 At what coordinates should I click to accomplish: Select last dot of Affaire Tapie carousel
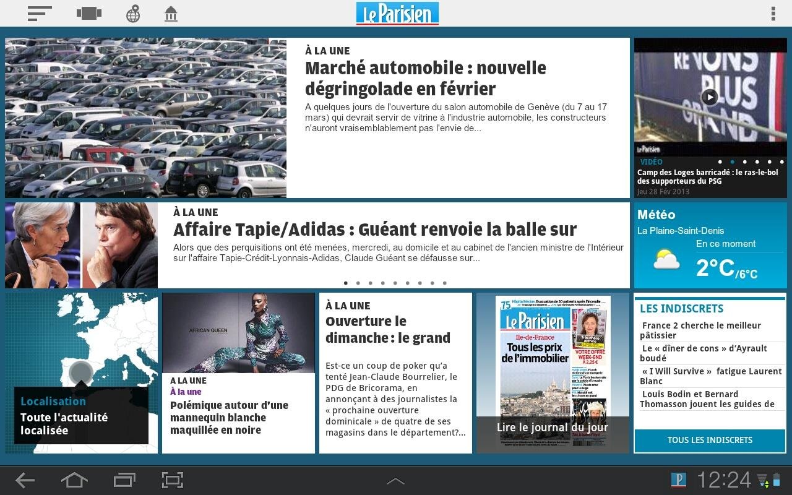click(444, 283)
